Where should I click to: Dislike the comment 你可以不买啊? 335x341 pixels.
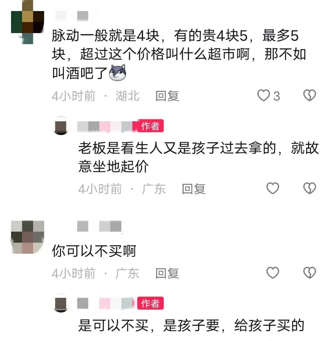click(x=309, y=273)
